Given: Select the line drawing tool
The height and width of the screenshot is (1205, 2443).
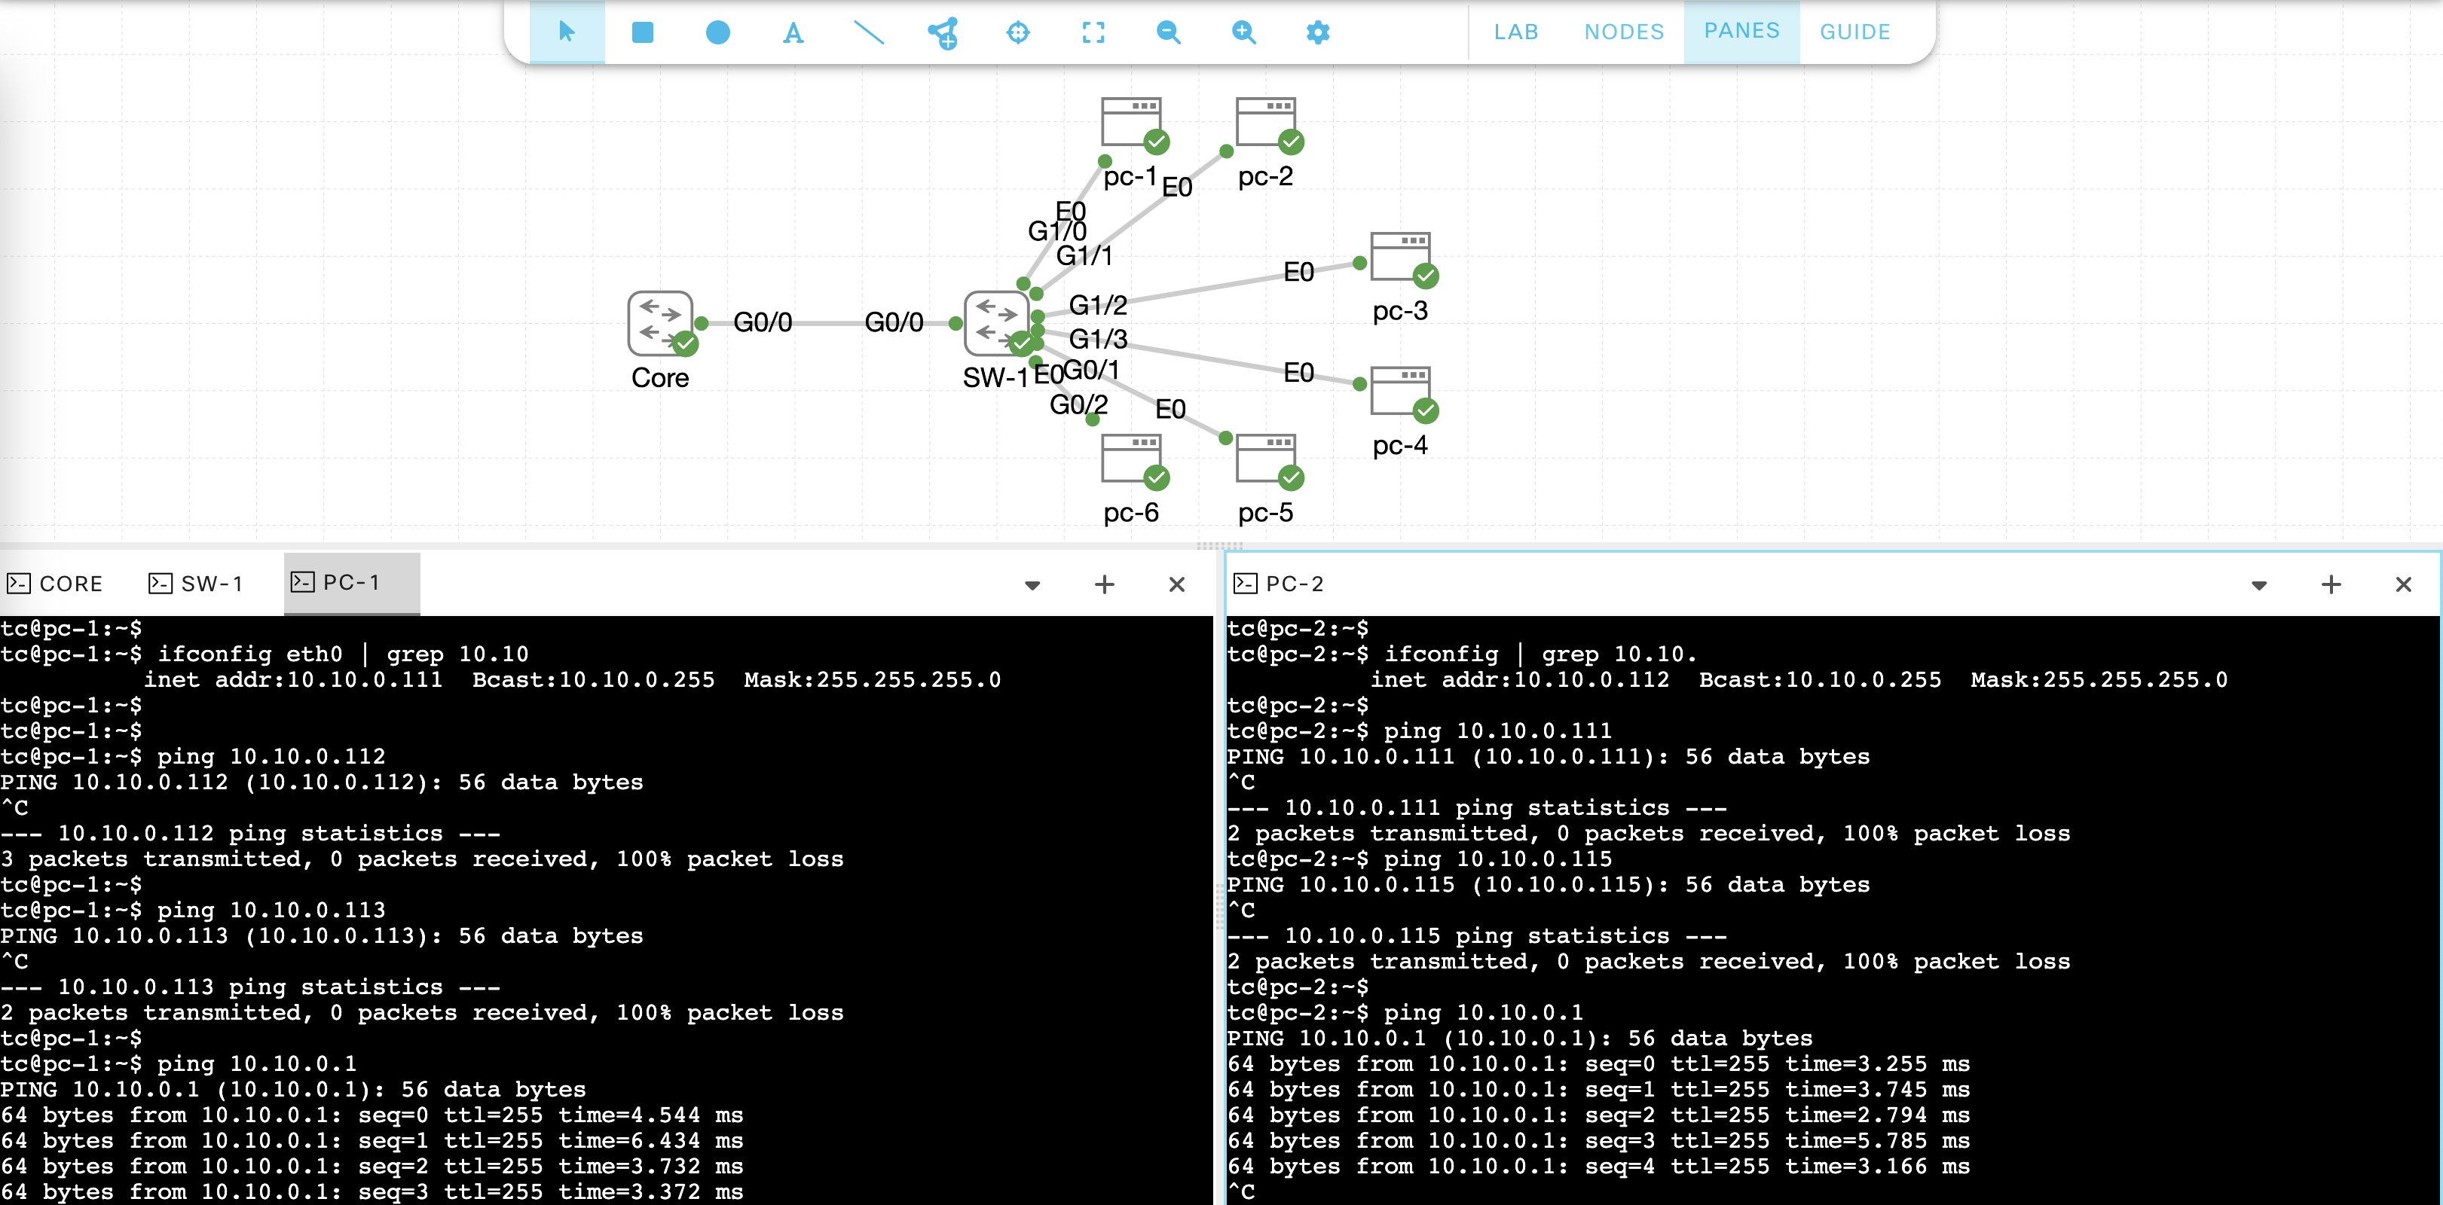Looking at the screenshot, I should click(x=868, y=32).
